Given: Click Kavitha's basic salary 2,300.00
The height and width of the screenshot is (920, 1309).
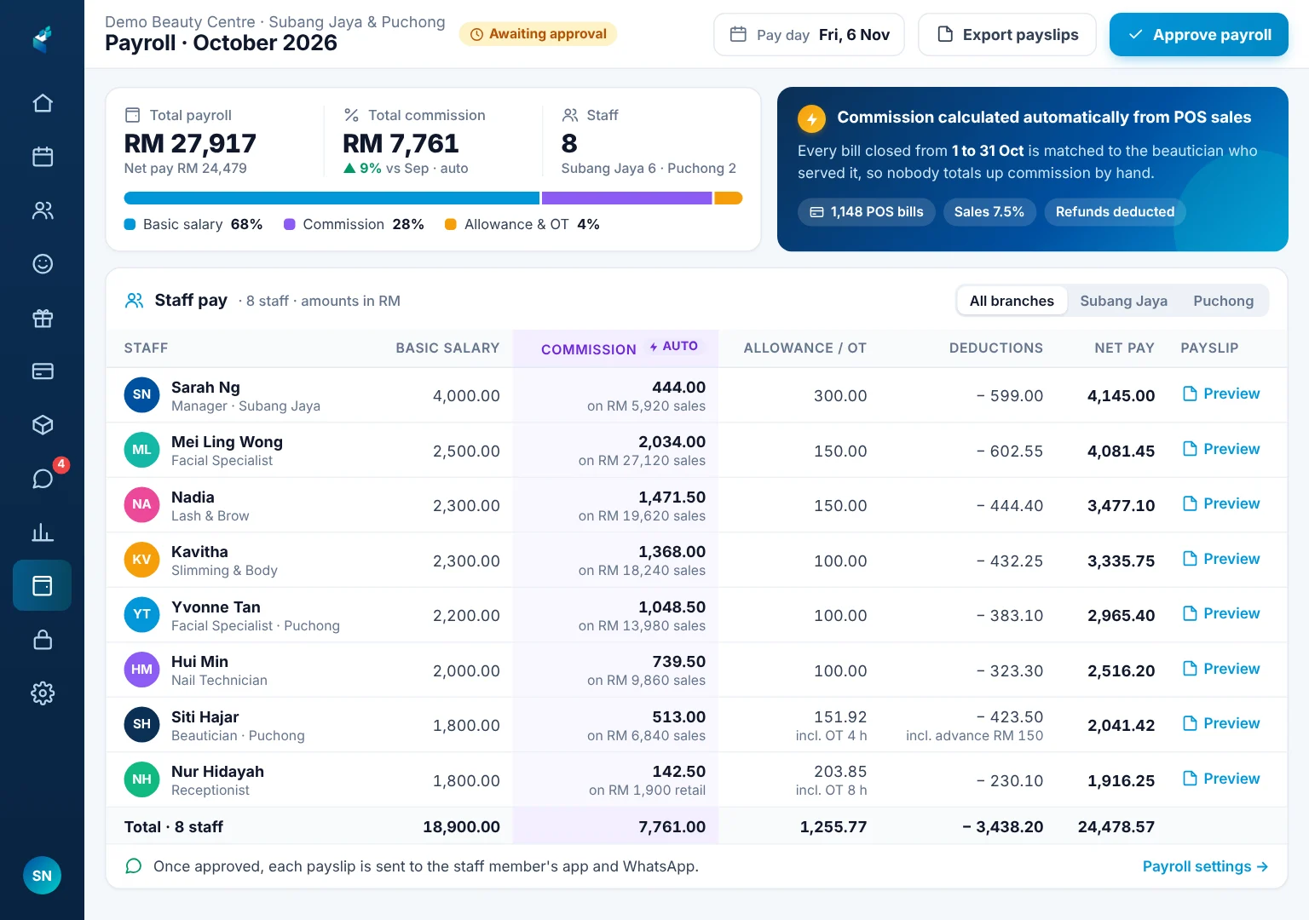Looking at the screenshot, I should [x=466, y=561].
